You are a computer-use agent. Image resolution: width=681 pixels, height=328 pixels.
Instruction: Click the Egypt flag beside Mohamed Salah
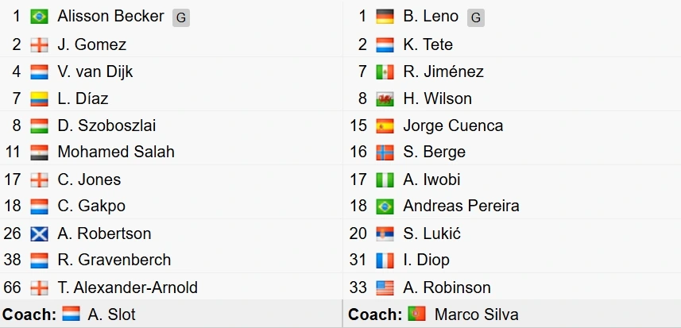pyautogui.click(x=39, y=152)
